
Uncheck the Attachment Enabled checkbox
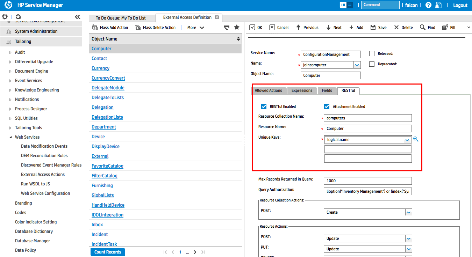click(327, 107)
